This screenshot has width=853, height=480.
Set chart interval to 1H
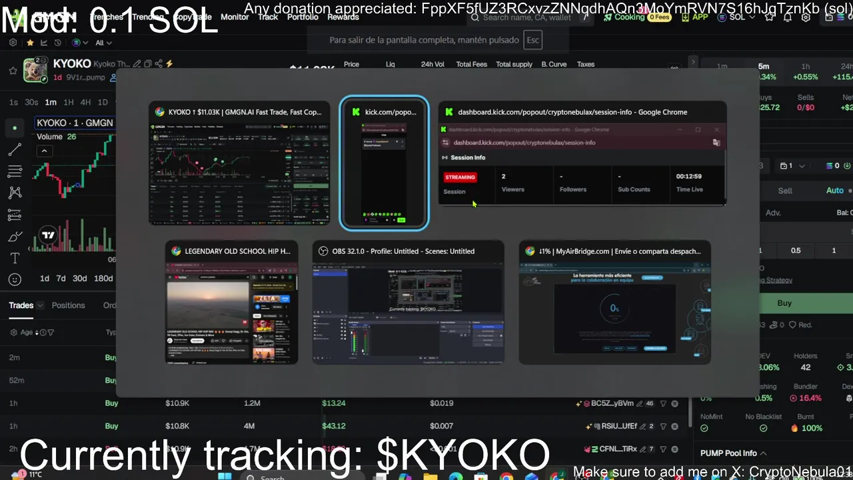68,102
